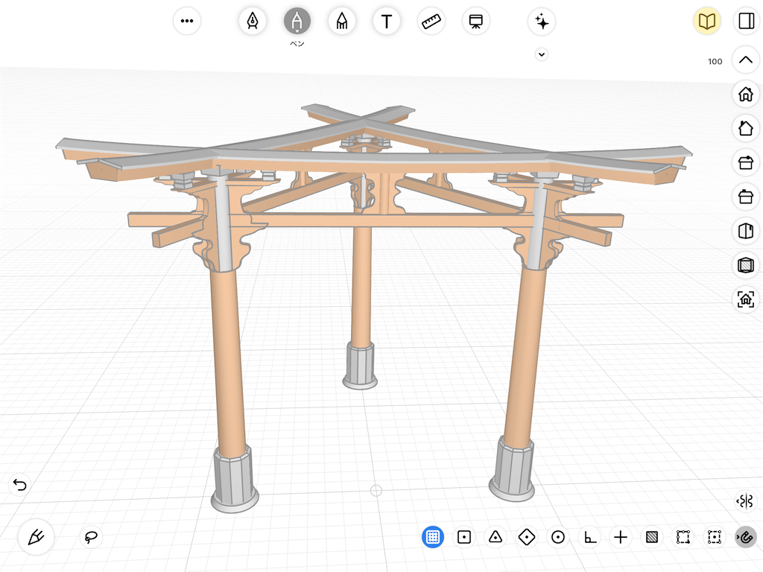The image size is (763, 572).
Task: Toggle diamond snap option
Action: tap(527, 537)
